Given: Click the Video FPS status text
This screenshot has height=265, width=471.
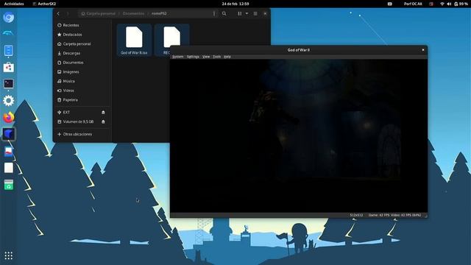Looking at the screenshot, I should click(406, 215).
